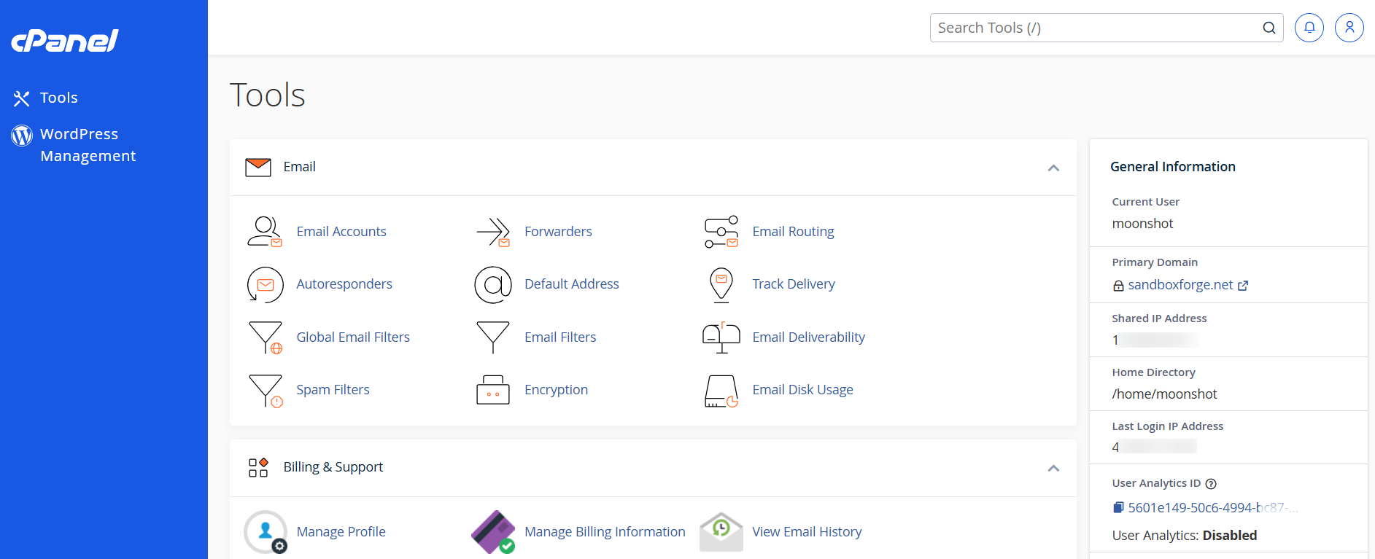Open the Encryption lock icon
1375x559 pixels.
click(x=493, y=390)
